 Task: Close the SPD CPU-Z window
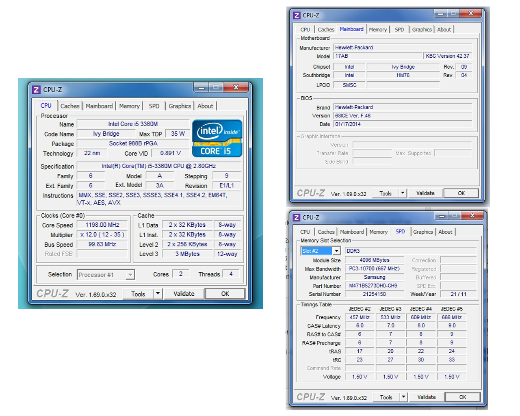point(472,215)
